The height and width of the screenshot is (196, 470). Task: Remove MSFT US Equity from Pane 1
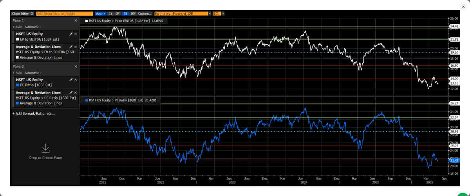pyautogui.click(x=76, y=34)
